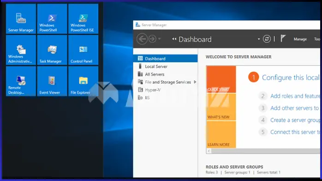The image size is (322, 181).
Task: Launch the Event Viewer tile
Action: [x=52, y=81]
